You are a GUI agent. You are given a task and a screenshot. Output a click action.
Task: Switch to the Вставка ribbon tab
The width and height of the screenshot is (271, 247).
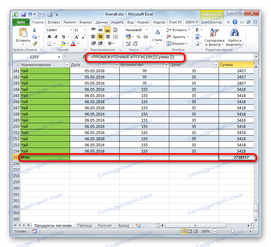(53, 22)
